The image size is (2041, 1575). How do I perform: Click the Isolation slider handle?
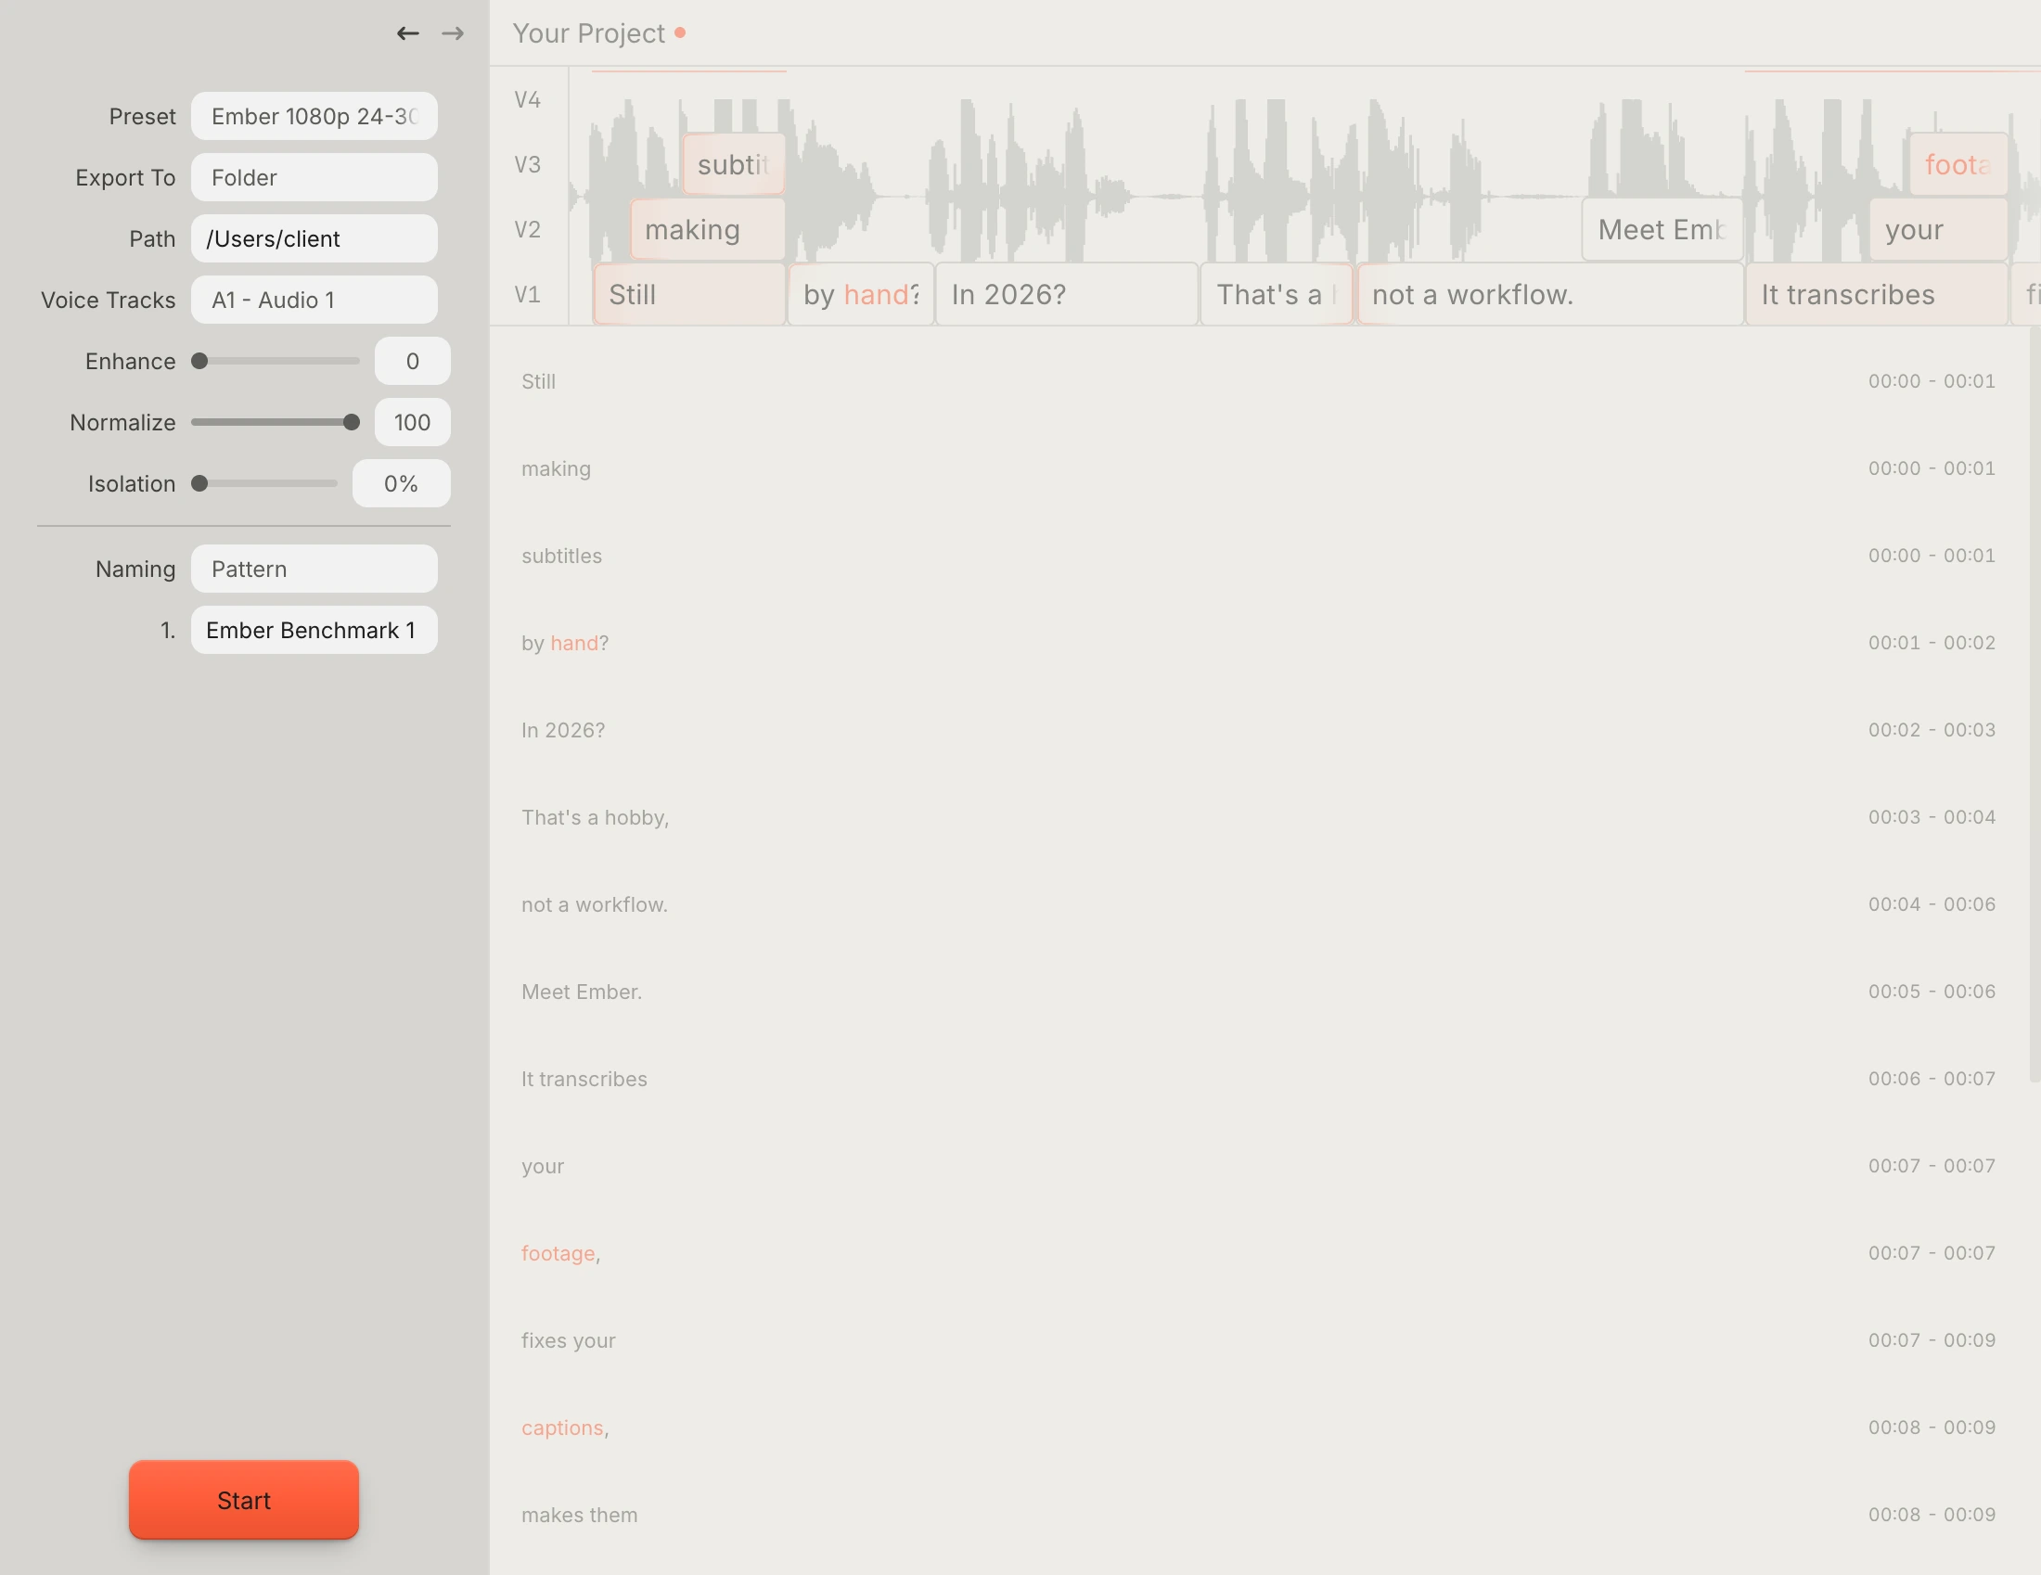pos(199,483)
